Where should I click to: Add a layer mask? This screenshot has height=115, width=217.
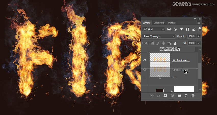point(165,95)
